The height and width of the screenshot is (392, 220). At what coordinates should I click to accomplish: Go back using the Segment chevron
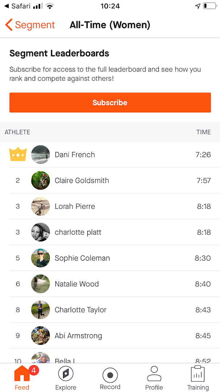9,25
